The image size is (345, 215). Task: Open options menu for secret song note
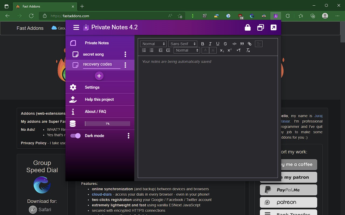(x=125, y=54)
